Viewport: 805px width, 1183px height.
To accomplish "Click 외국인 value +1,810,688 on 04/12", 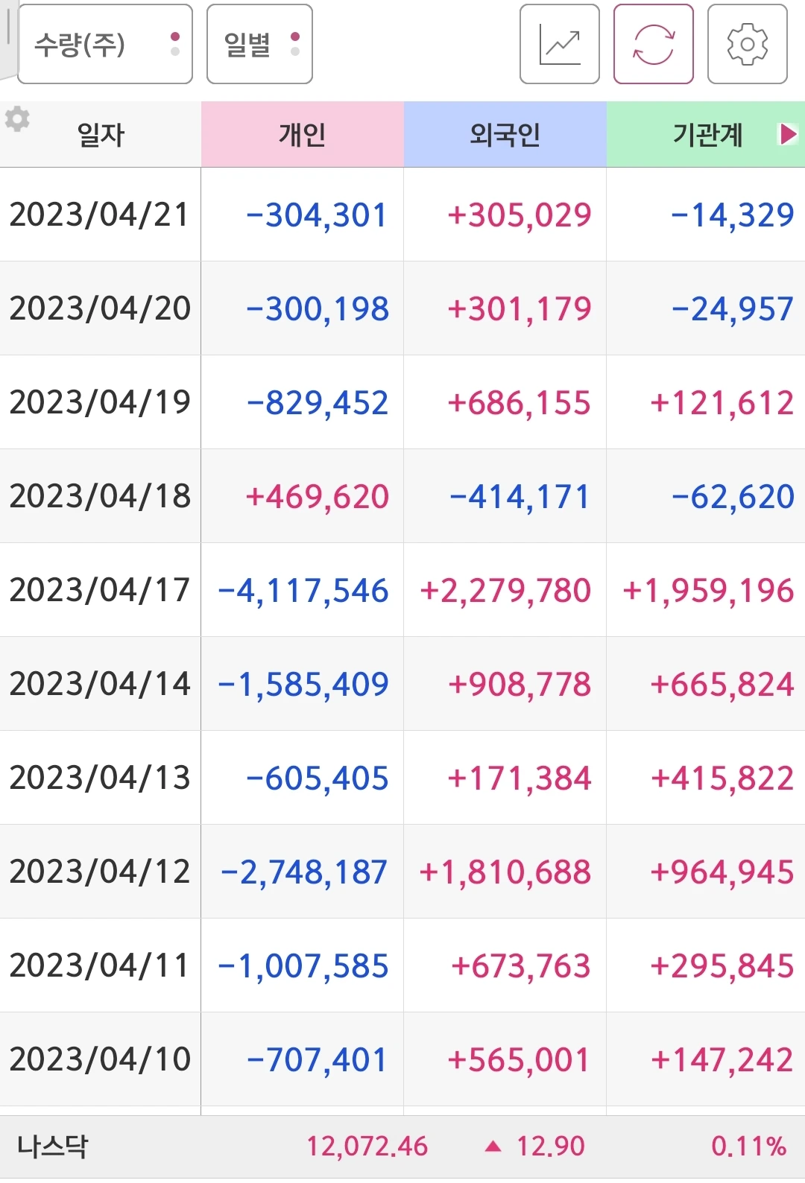I will (x=505, y=872).
